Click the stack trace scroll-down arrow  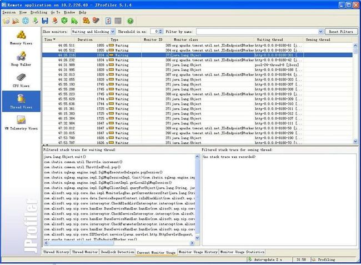(x=197, y=238)
